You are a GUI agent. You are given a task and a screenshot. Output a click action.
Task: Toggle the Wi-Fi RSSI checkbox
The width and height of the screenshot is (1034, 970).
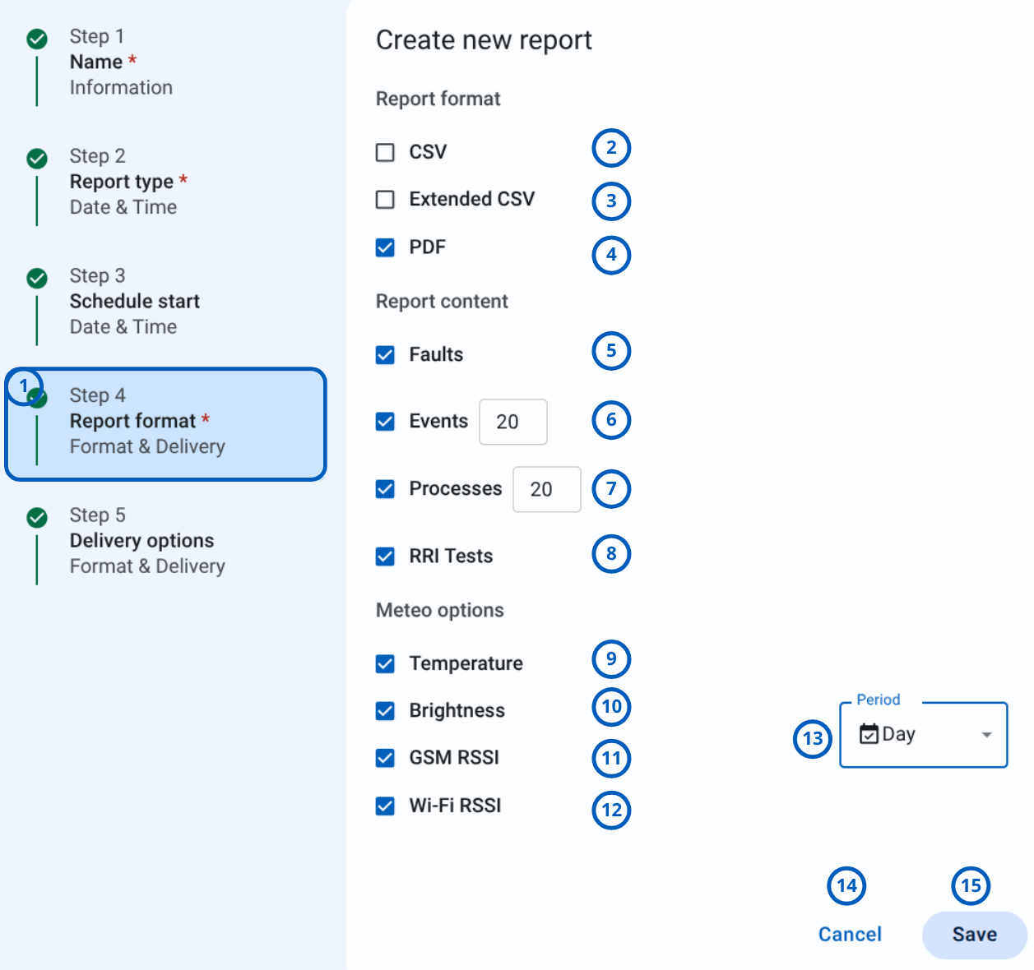[385, 806]
